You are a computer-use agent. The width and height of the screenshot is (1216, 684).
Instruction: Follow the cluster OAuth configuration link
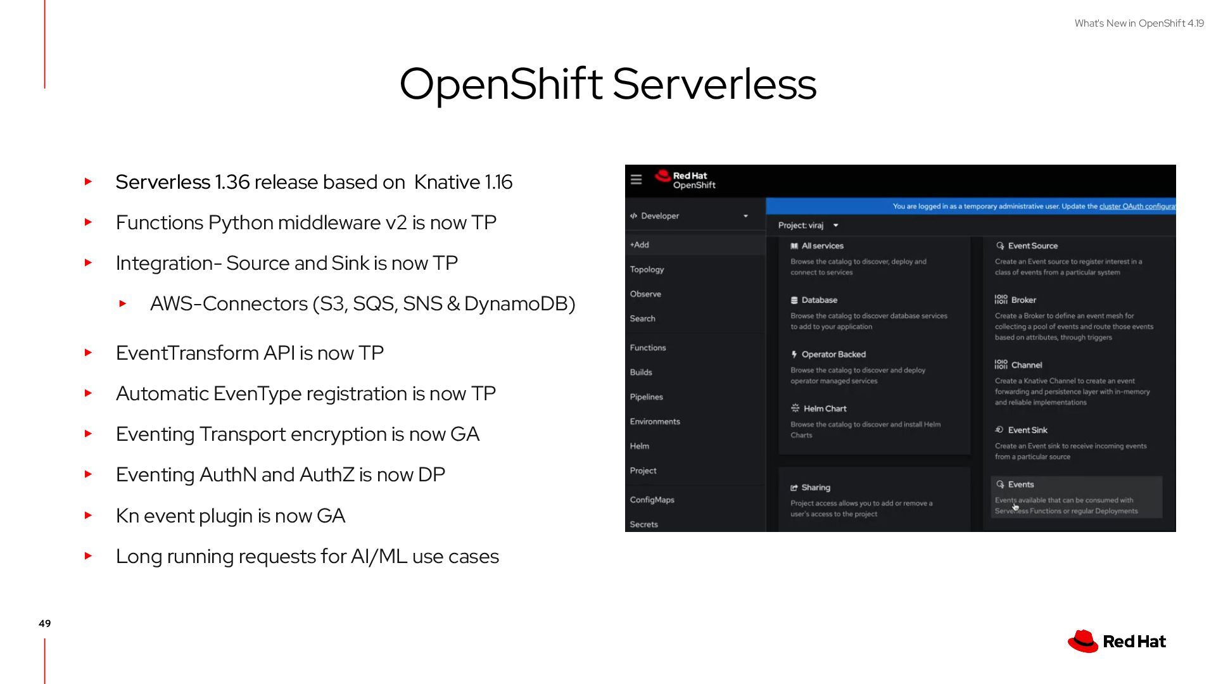(1137, 206)
